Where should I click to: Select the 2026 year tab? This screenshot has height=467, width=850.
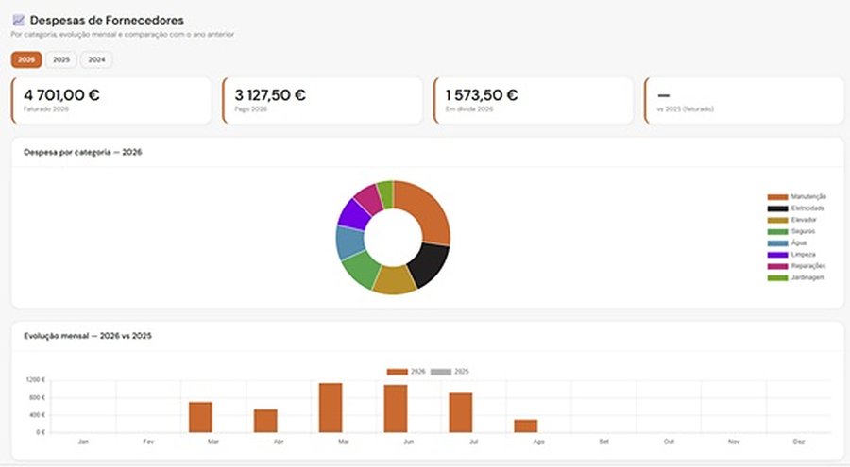point(26,59)
